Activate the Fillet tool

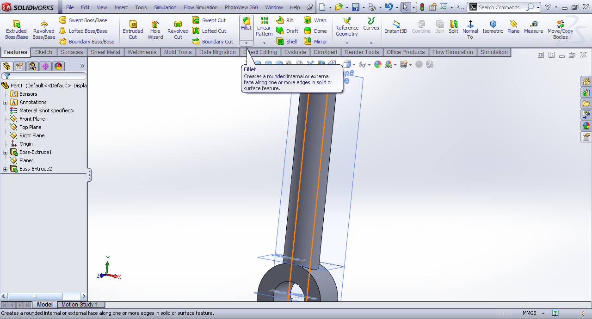[x=247, y=24]
